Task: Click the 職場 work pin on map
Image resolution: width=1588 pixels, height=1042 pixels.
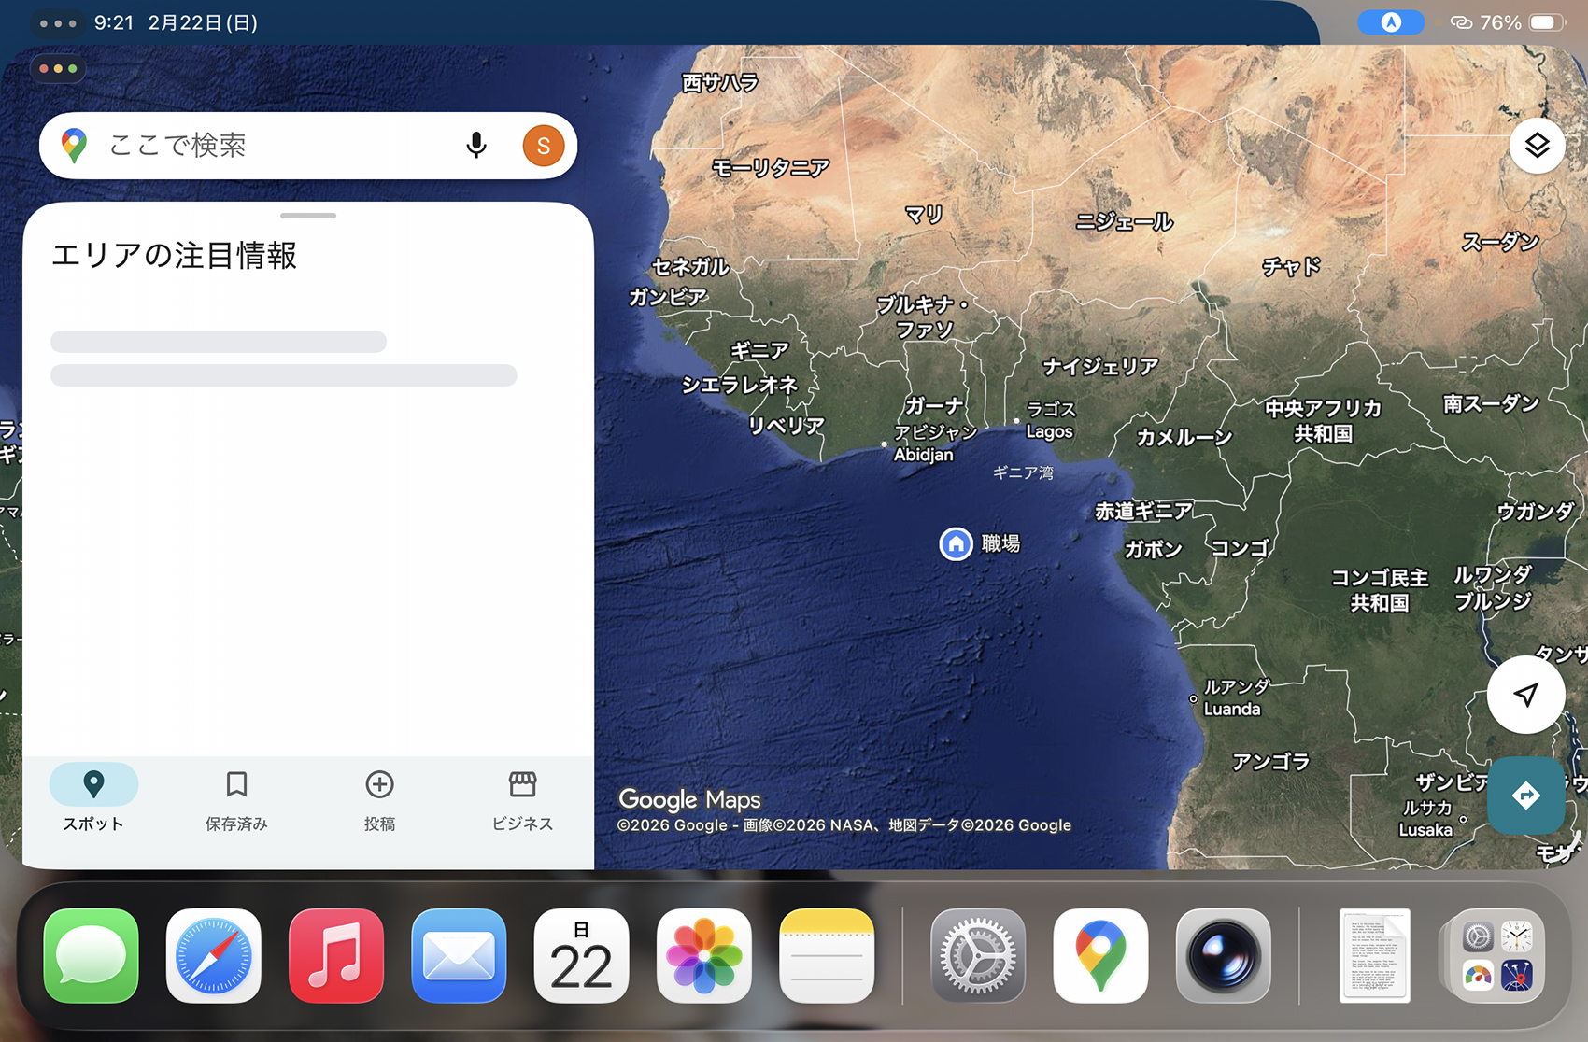Action: (x=956, y=543)
